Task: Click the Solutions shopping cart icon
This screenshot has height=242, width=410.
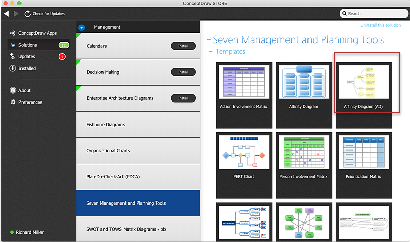Action: tap(13, 45)
